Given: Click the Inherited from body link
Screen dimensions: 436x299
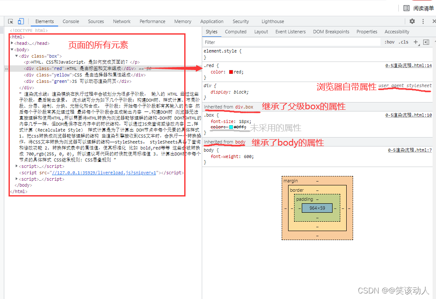Looking at the screenshot, I should point(240,142).
